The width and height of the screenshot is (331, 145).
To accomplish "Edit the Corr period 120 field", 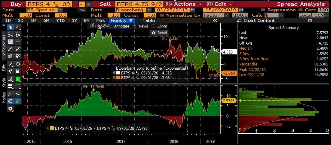I will tap(323, 10).
